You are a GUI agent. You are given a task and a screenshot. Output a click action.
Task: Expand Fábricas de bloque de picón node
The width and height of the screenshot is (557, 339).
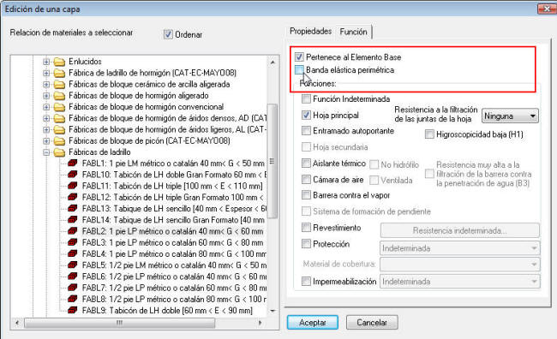tap(46, 141)
